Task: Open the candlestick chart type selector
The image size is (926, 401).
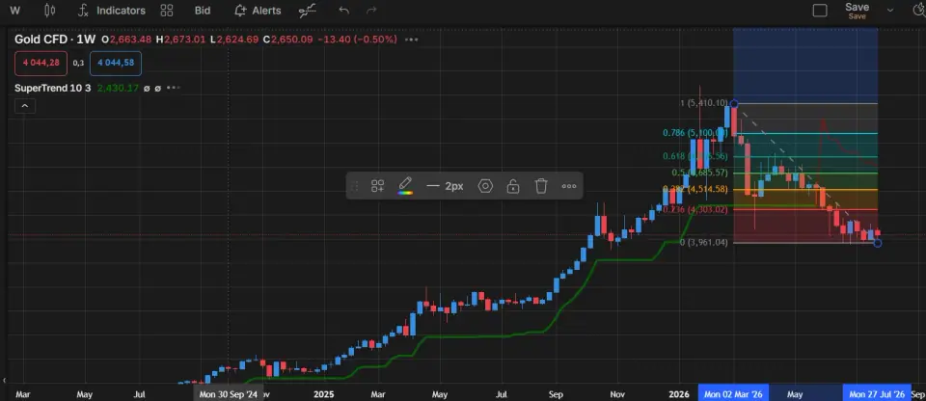Action: coord(50,10)
